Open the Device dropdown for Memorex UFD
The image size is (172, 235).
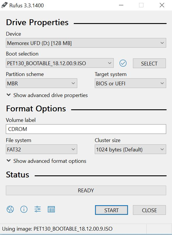(86, 43)
